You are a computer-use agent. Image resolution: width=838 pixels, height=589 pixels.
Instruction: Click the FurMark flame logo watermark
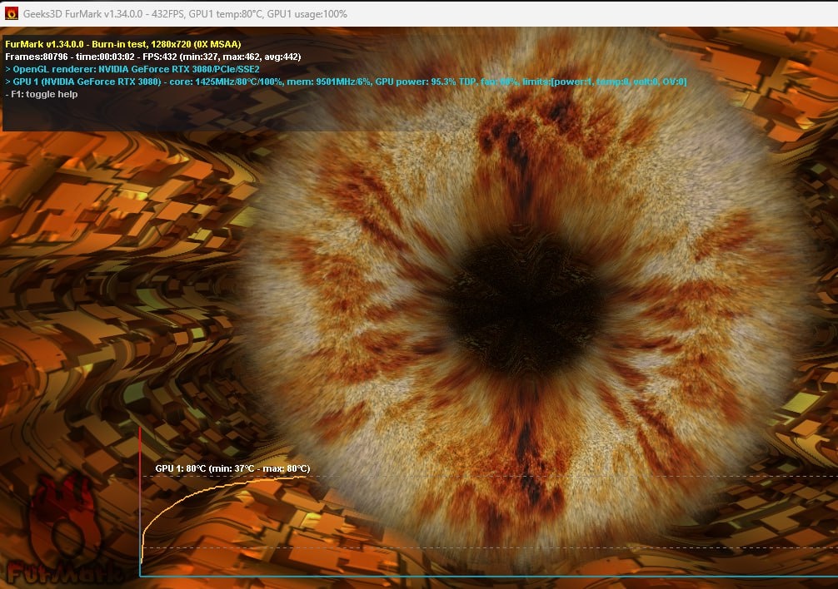pos(62,532)
